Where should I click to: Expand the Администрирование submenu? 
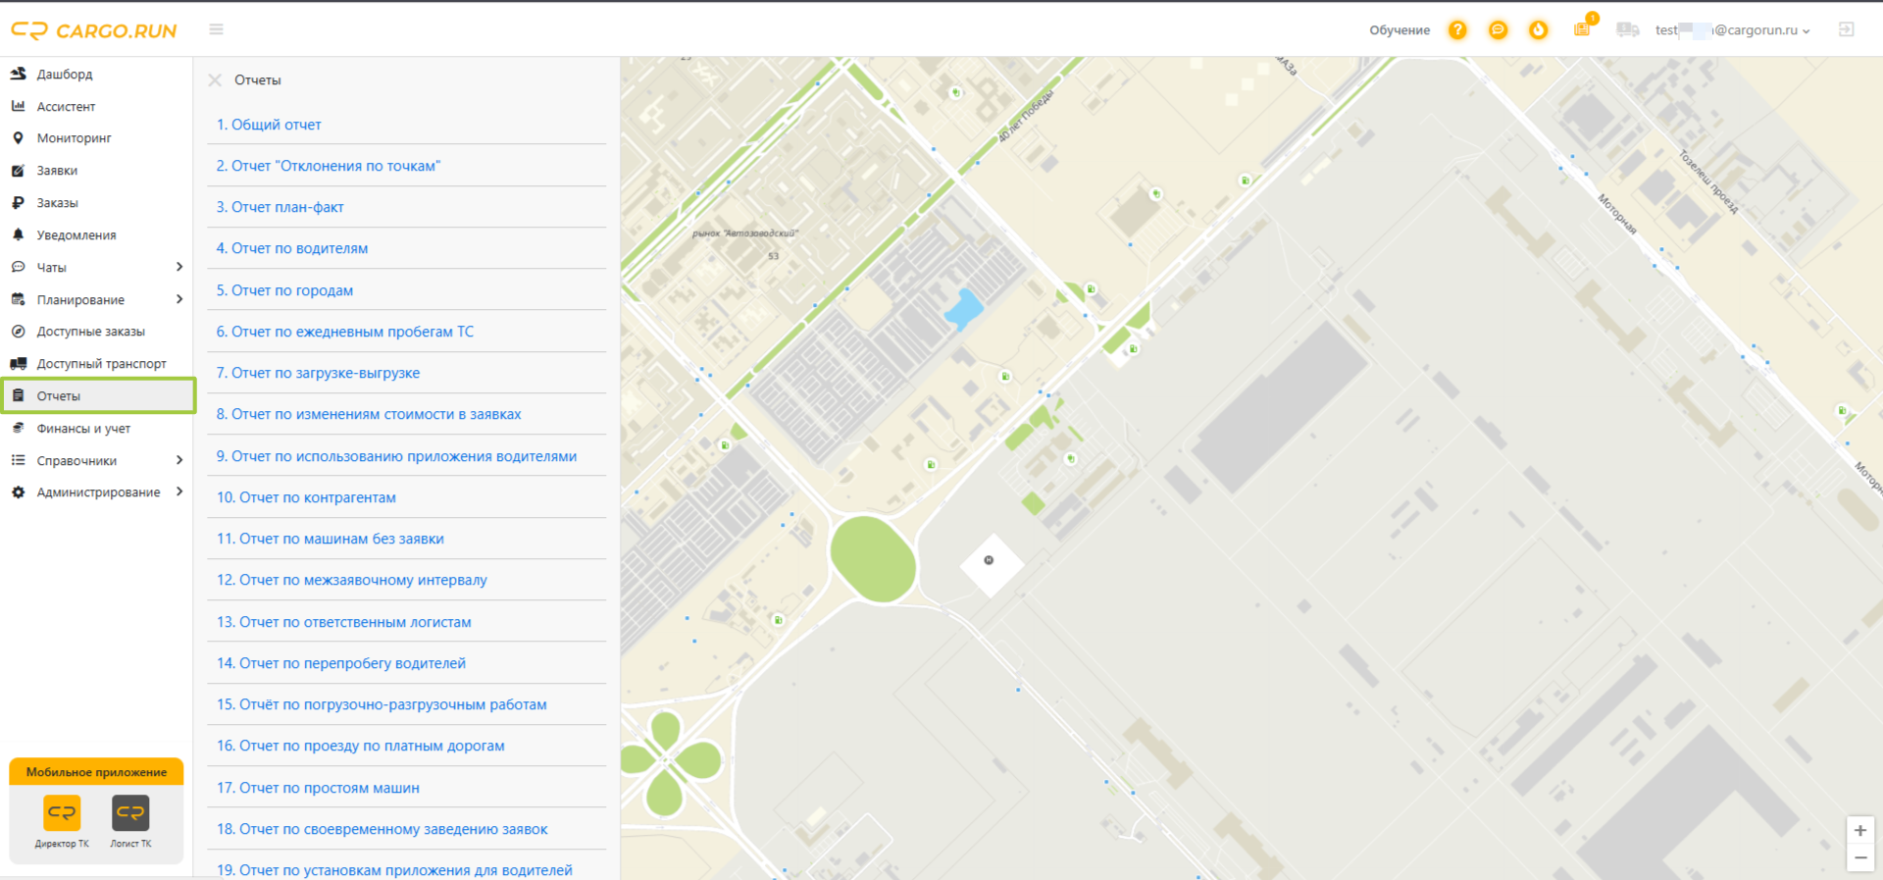(179, 492)
